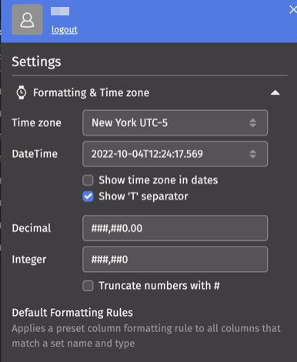Click the Decimal format input field
Viewport: 297px width, 362px height.
[x=175, y=228]
